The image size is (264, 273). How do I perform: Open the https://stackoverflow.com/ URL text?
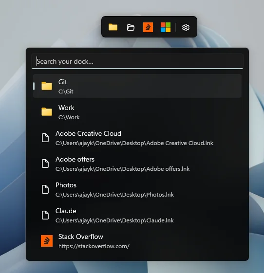click(x=94, y=246)
